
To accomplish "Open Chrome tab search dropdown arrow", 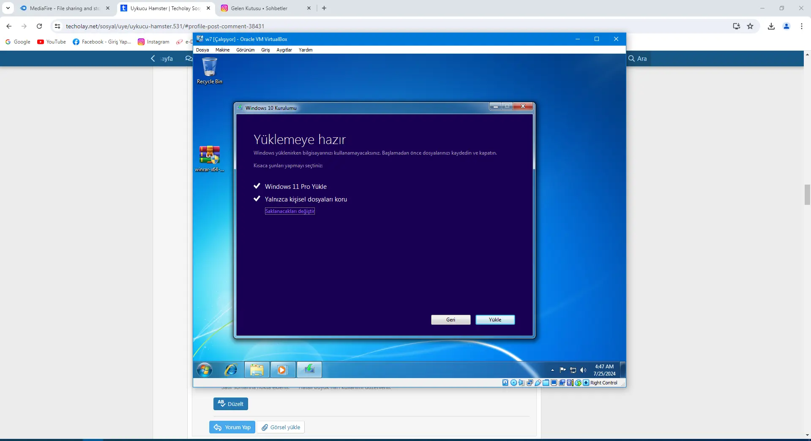I will pyautogui.click(x=8, y=8).
